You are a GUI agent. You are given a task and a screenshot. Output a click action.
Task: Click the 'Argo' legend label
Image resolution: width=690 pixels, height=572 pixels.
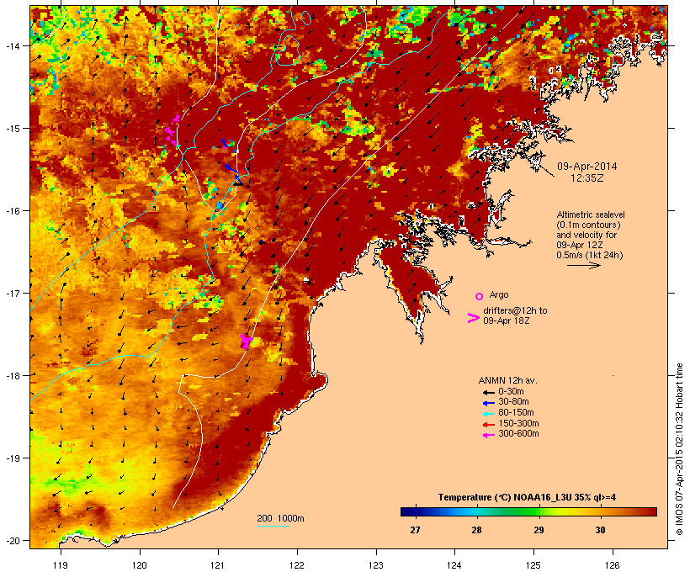(x=499, y=294)
